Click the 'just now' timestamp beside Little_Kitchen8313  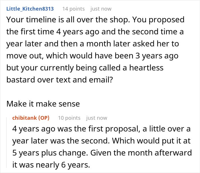click(x=101, y=9)
